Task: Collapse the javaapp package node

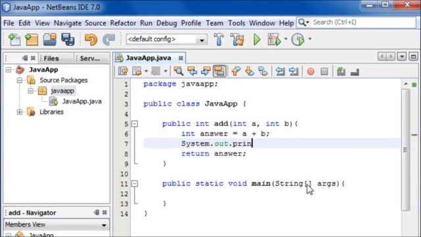Action: point(31,91)
